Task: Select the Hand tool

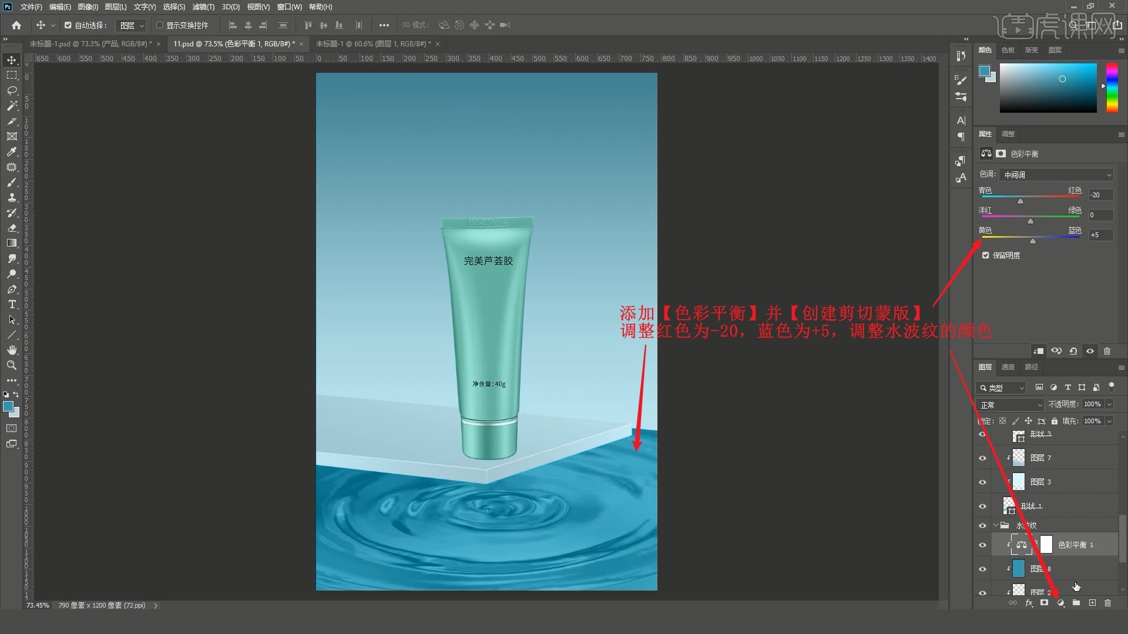Action: [12, 350]
